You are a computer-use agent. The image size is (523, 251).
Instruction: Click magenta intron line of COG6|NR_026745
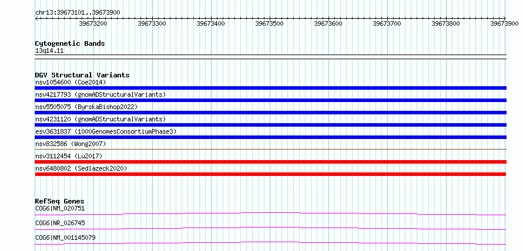(270, 228)
